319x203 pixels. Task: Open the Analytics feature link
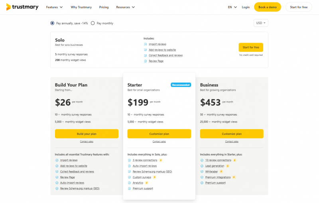[138, 183]
